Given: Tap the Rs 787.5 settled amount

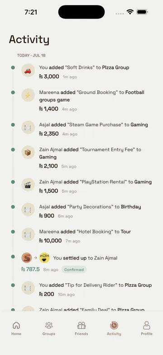Looking at the screenshot, I should coord(30,269).
